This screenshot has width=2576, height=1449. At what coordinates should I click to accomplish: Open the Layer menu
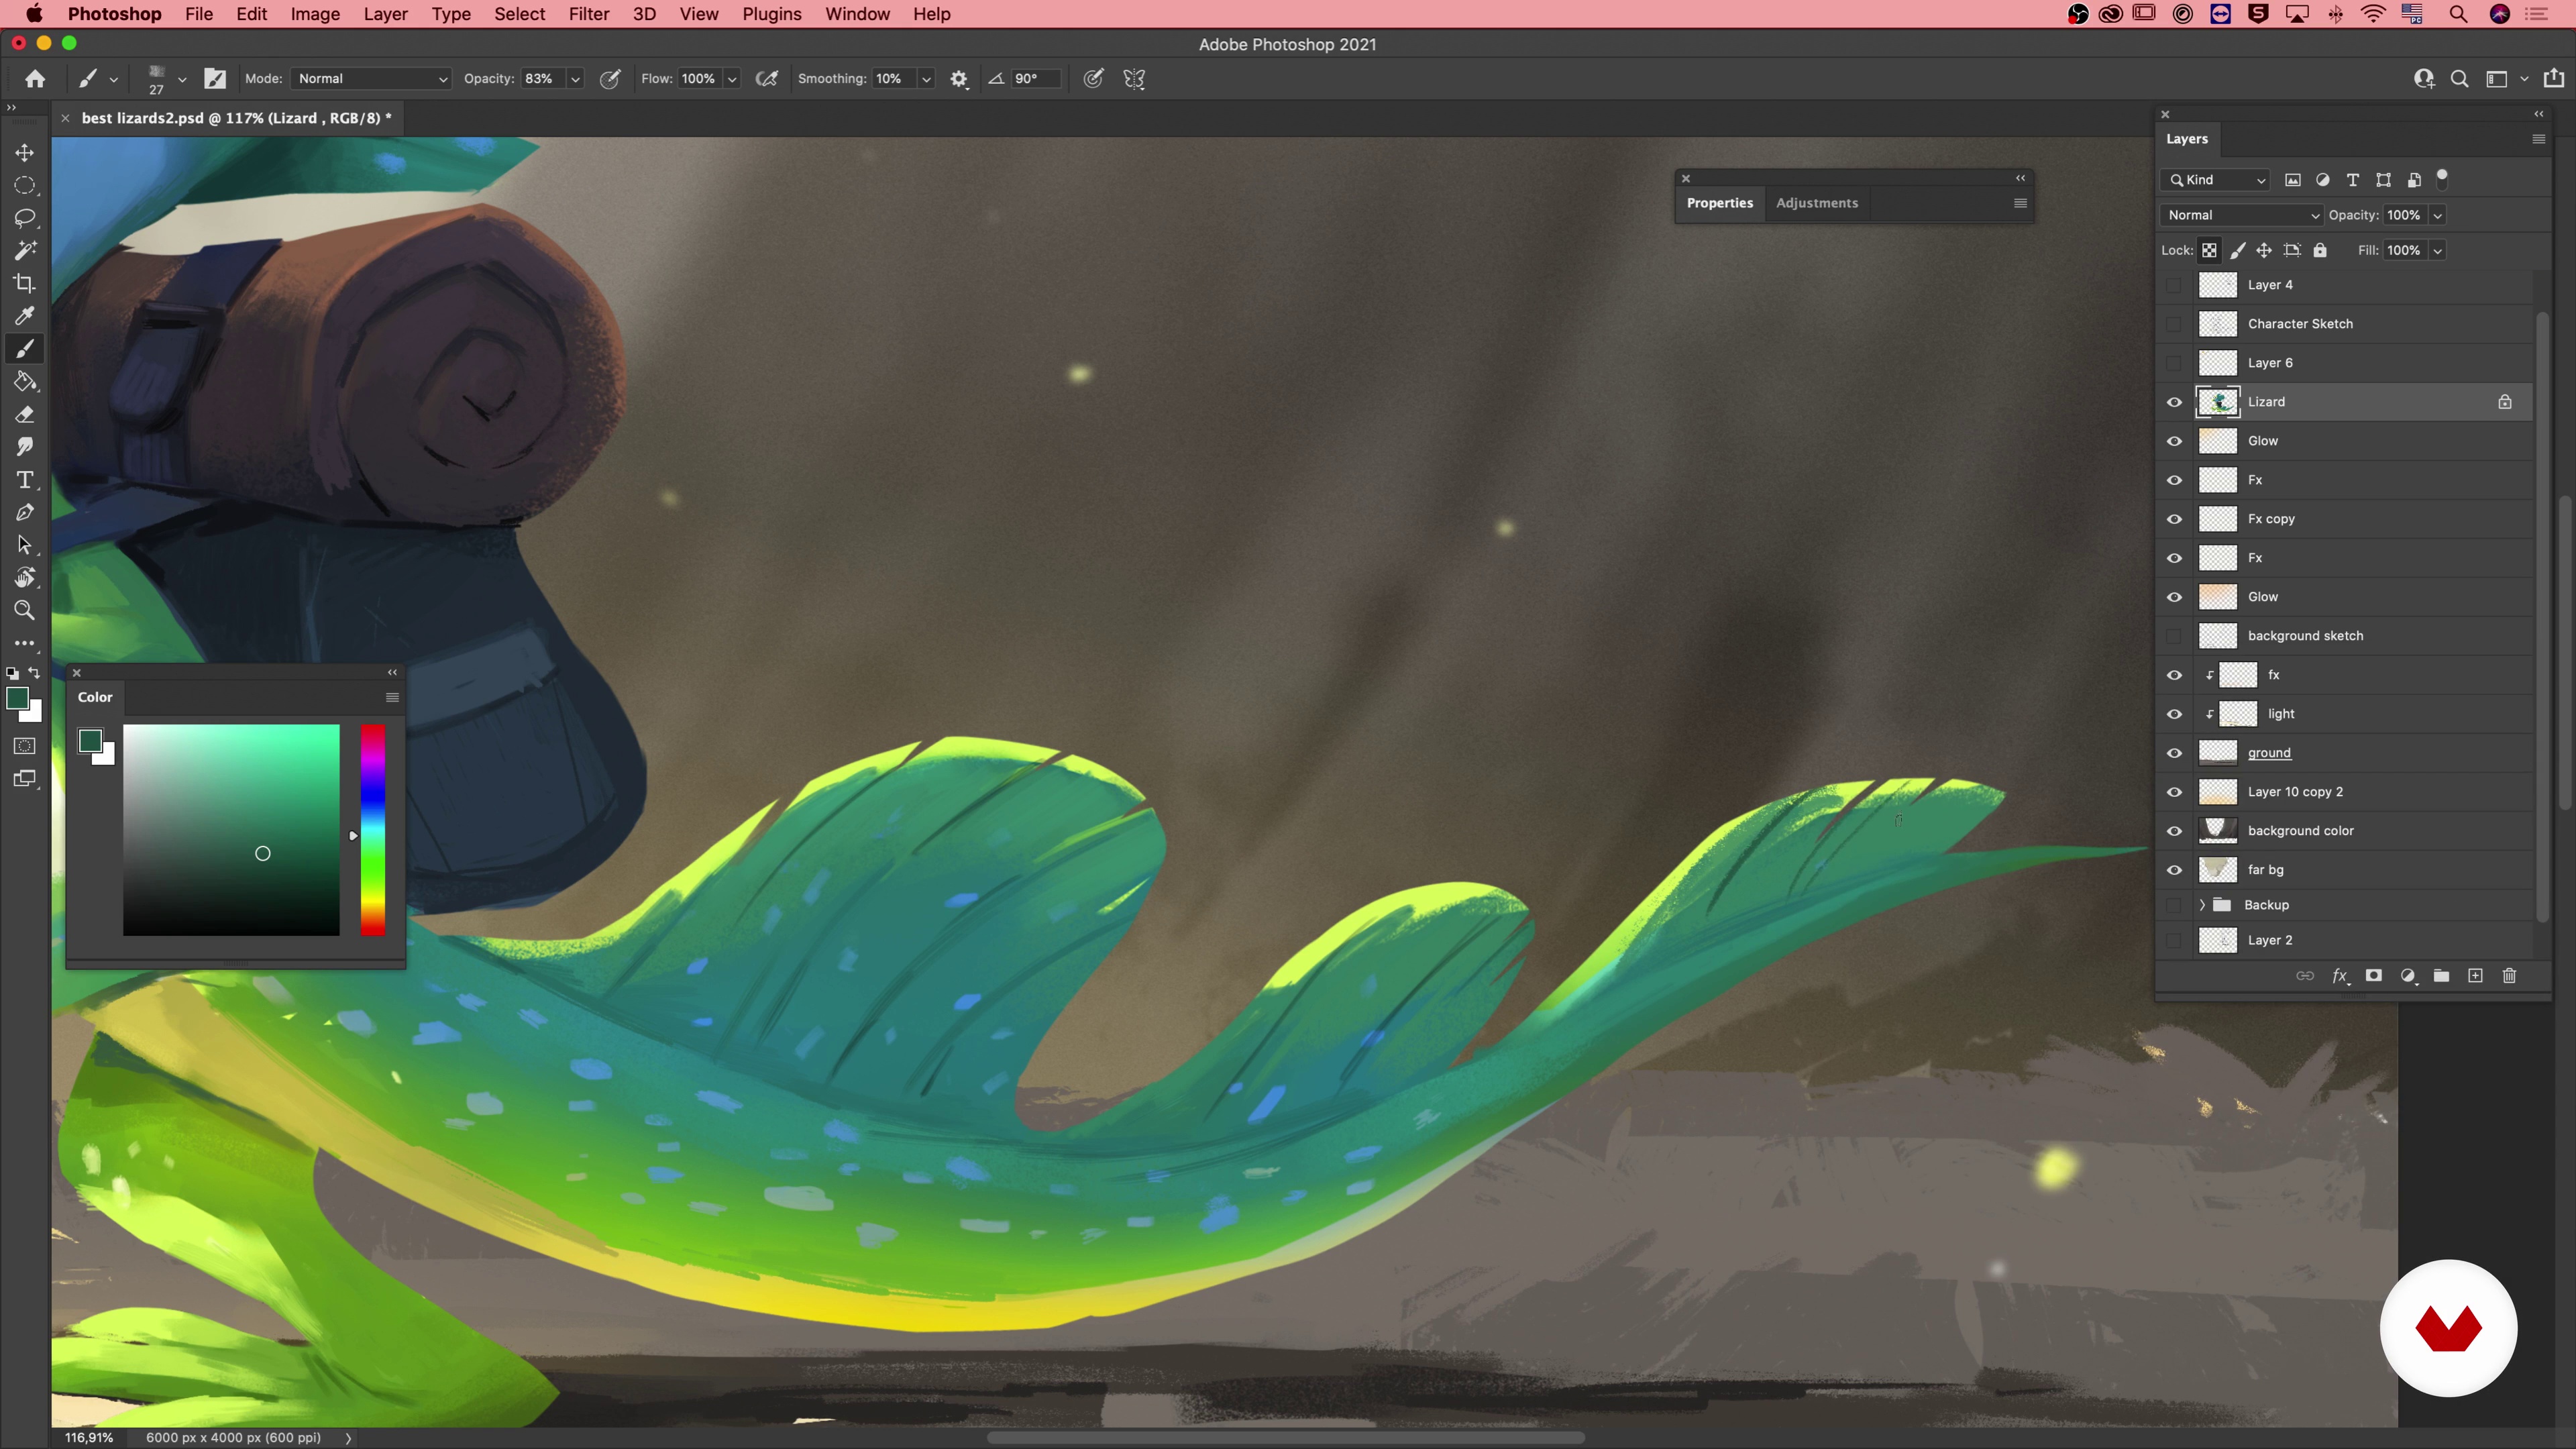[x=385, y=14]
